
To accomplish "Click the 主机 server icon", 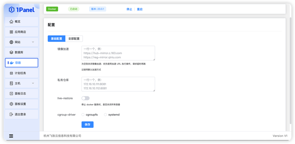I will pyautogui.click(x=11, y=83).
